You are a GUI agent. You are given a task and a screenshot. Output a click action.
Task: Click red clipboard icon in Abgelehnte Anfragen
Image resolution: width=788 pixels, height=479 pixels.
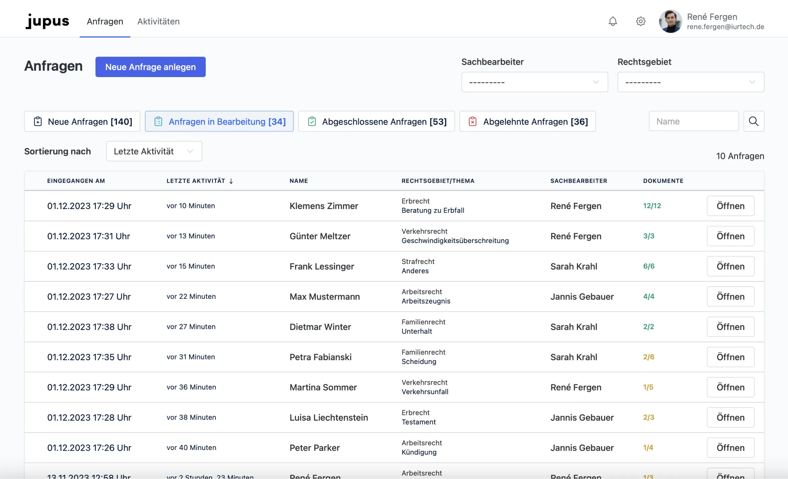(473, 121)
